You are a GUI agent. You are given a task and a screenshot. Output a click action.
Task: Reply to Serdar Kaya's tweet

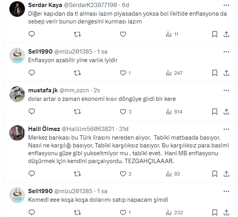point(32,34)
